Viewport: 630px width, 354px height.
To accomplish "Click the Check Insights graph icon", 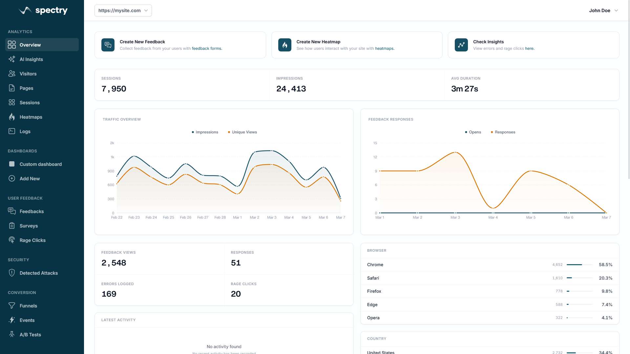I will tap(461, 45).
